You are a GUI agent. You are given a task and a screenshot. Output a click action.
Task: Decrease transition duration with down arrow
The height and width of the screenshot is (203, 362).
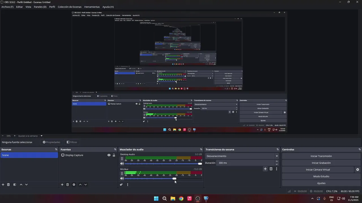277,164
